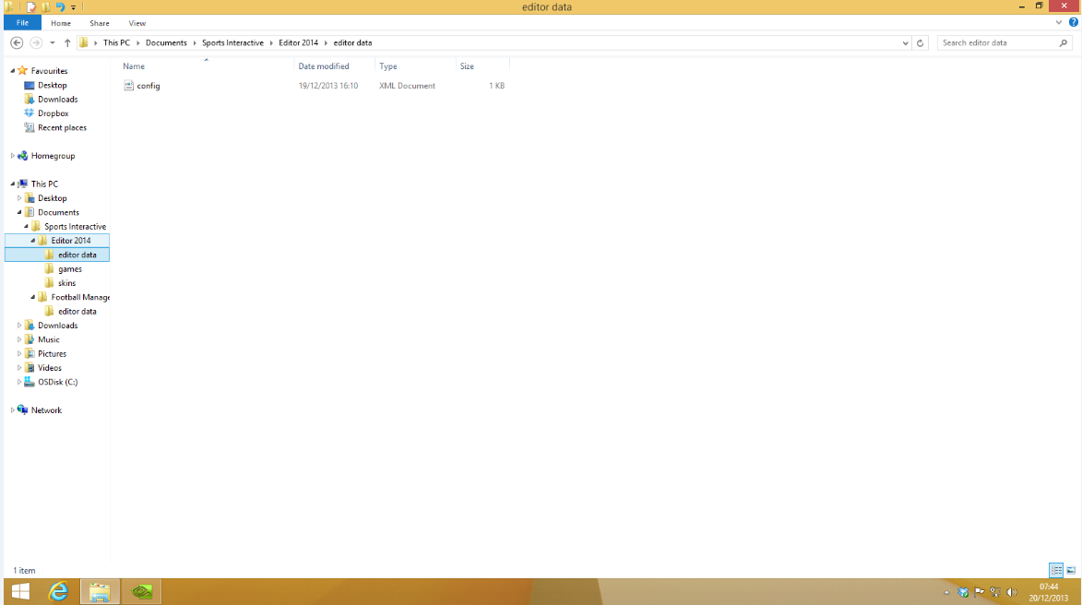The image size is (1082, 605).
Task: Click the network tray icon
Action: click(x=995, y=592)
